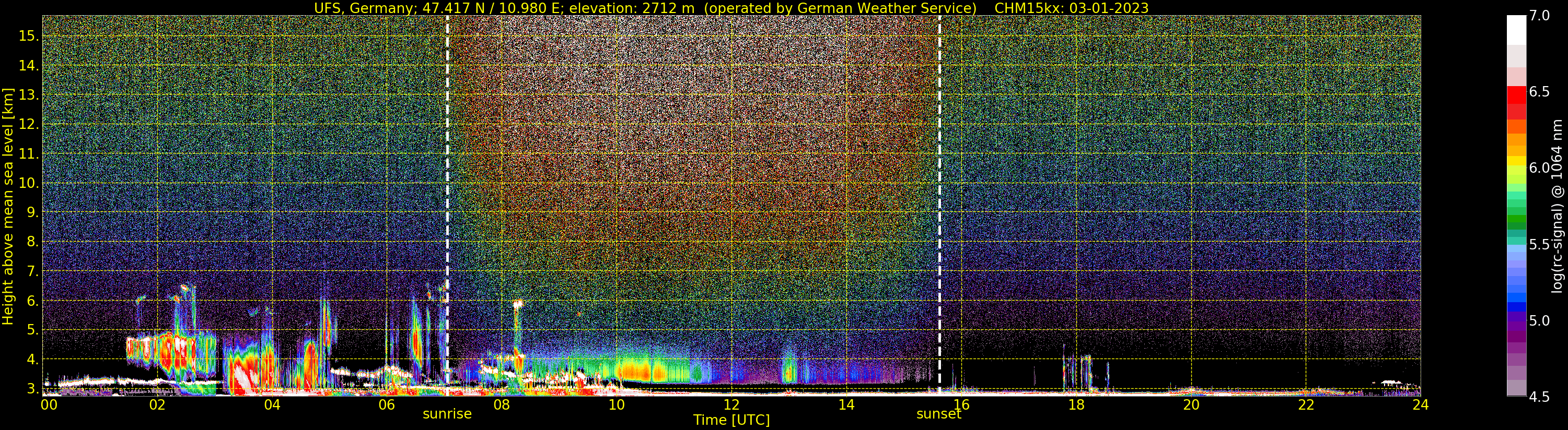The height and width of the screenshot is (430, 1568).
Task: Click the "13." height axis tick label
Action: tap(29, 95)
